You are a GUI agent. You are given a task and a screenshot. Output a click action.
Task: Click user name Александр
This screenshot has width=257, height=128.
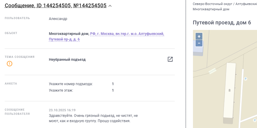pyautogui.click(x=58, y=19)
